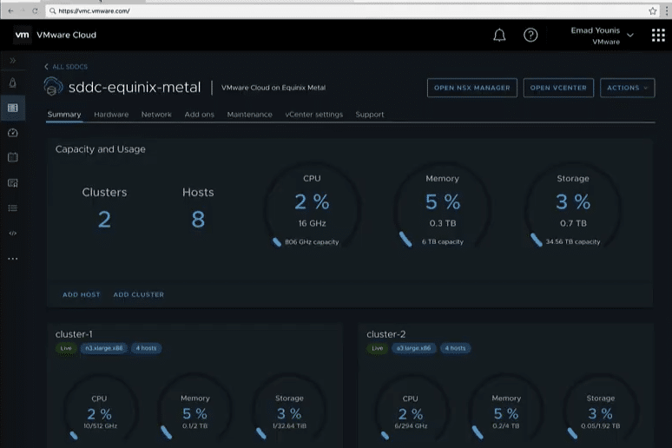This screenshot has height=448, width=672.
Task: Click cluster-1 4 hosts badge
Action: point(146,348)
